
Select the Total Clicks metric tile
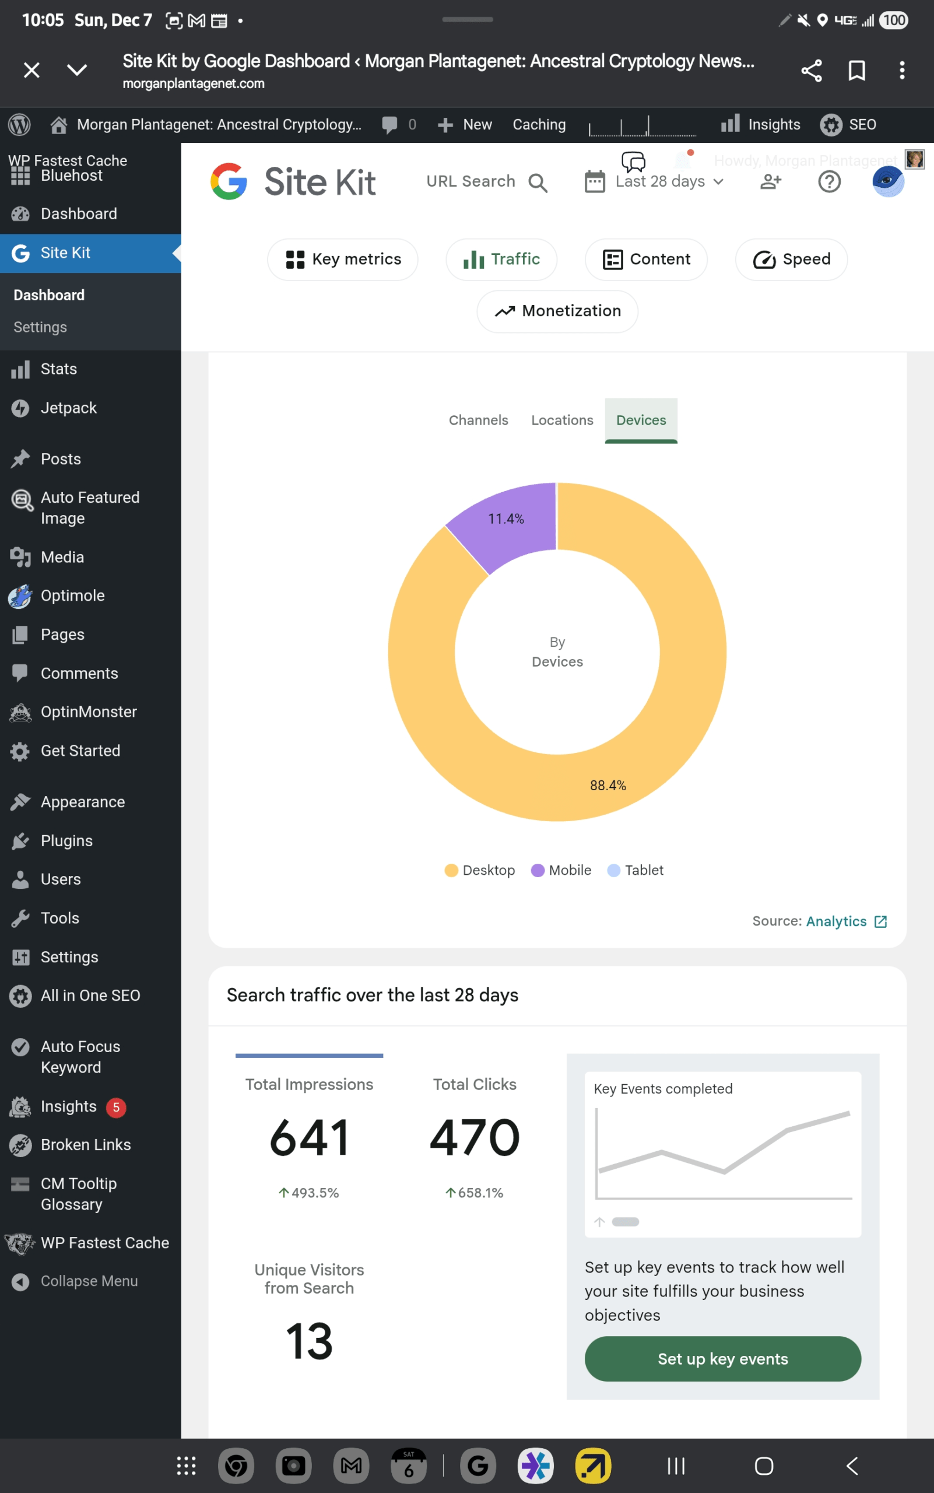click(475, 1137)
